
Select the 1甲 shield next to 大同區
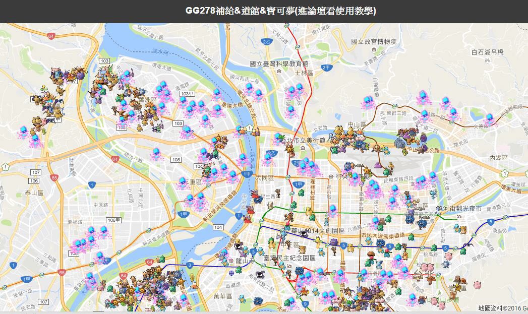[x=247, y=174]
